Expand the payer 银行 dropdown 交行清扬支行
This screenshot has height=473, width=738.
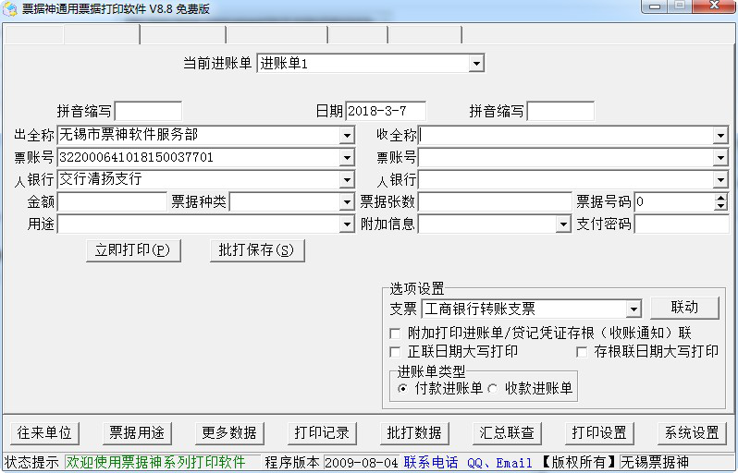click(347, 180)
